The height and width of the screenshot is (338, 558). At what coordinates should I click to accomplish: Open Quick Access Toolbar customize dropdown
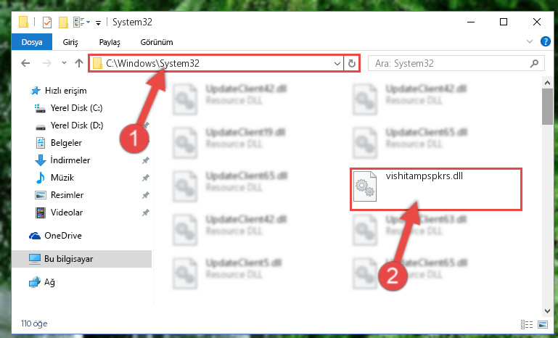click(98, 23)
